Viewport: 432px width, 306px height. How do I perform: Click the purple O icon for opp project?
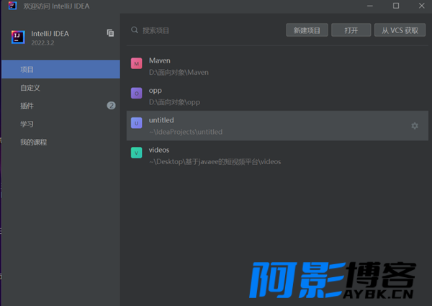coord(136,93)
